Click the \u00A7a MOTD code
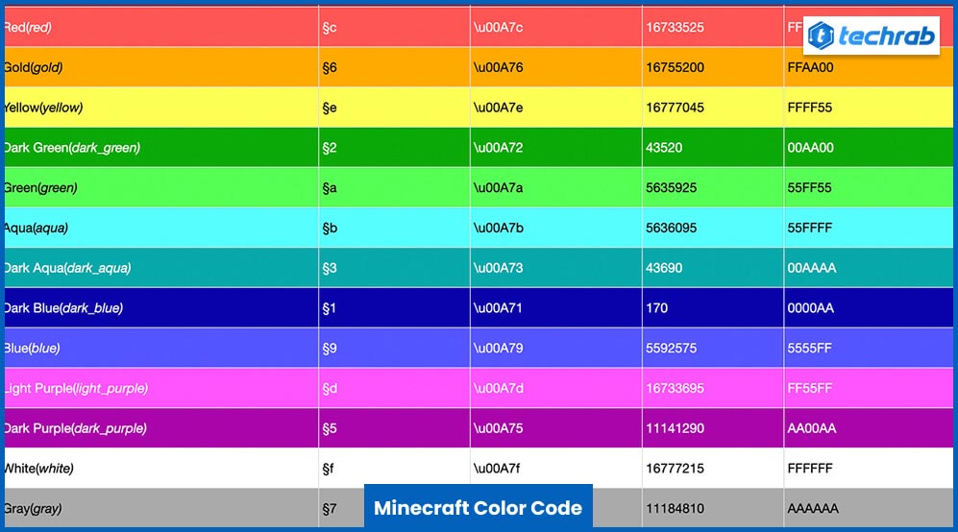The width and height of the screenshot is (958, 532). (498, 188)
